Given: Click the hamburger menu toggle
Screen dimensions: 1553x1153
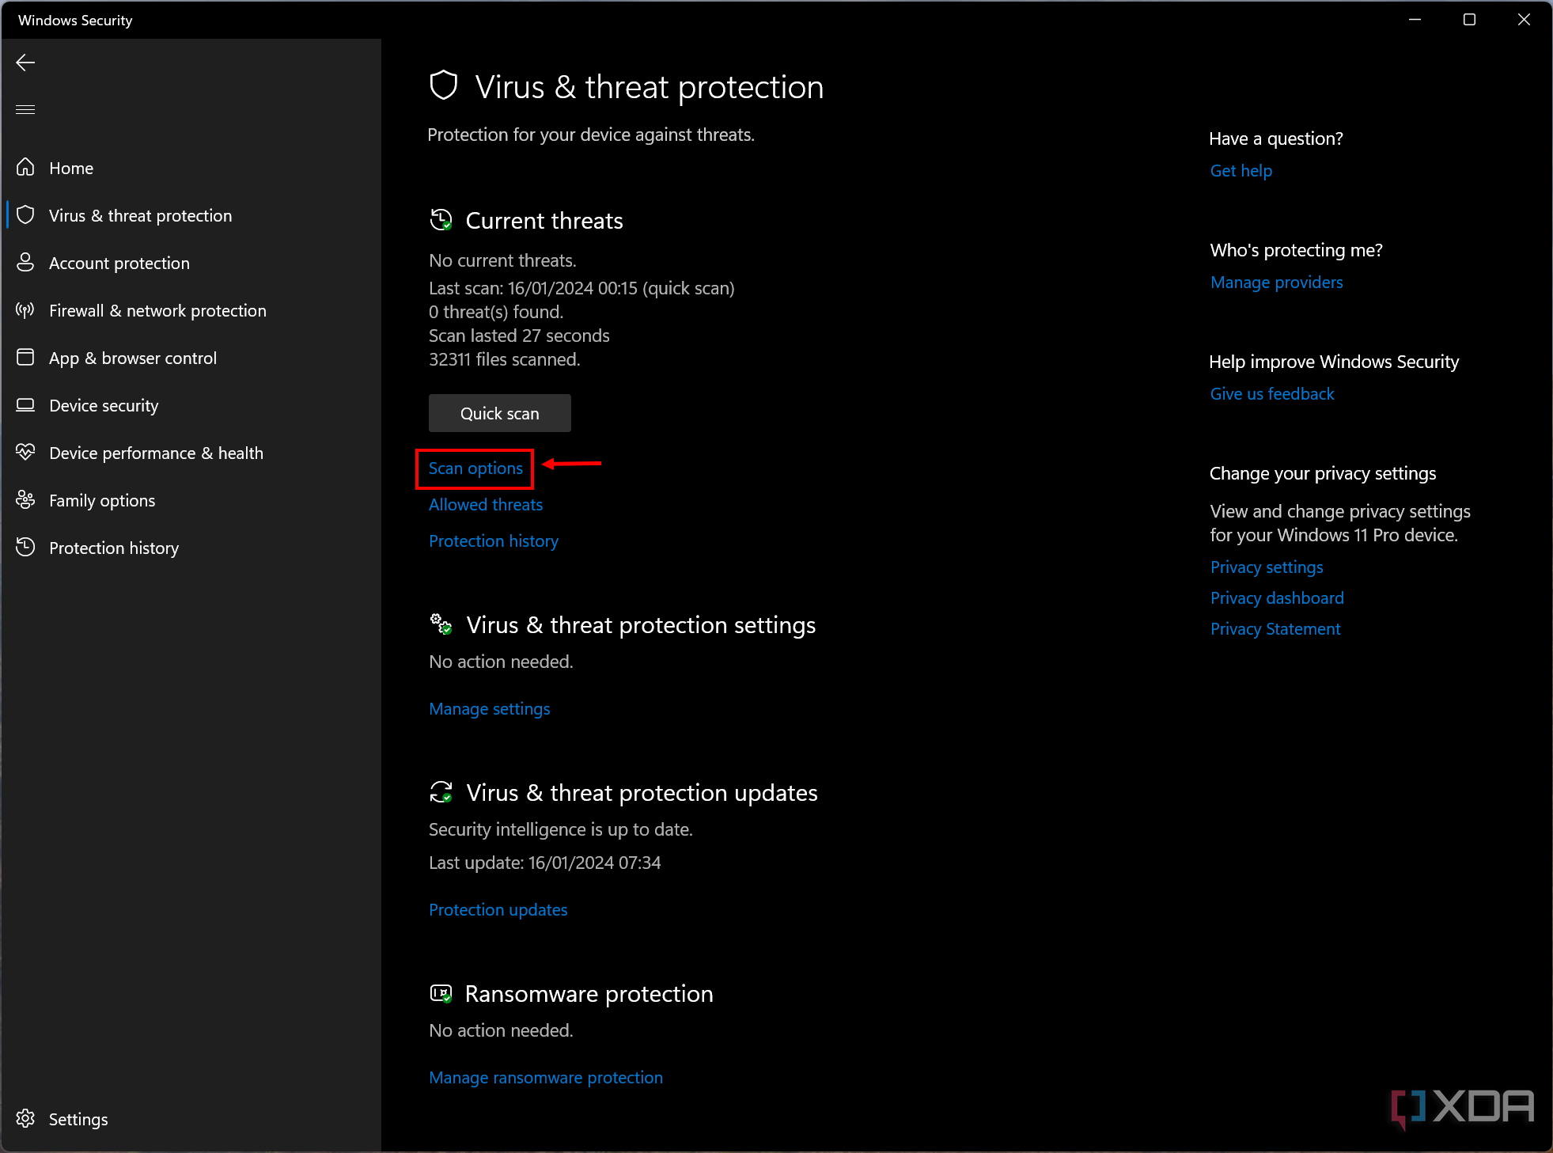Looking at the screenshot, I should 25,109.
